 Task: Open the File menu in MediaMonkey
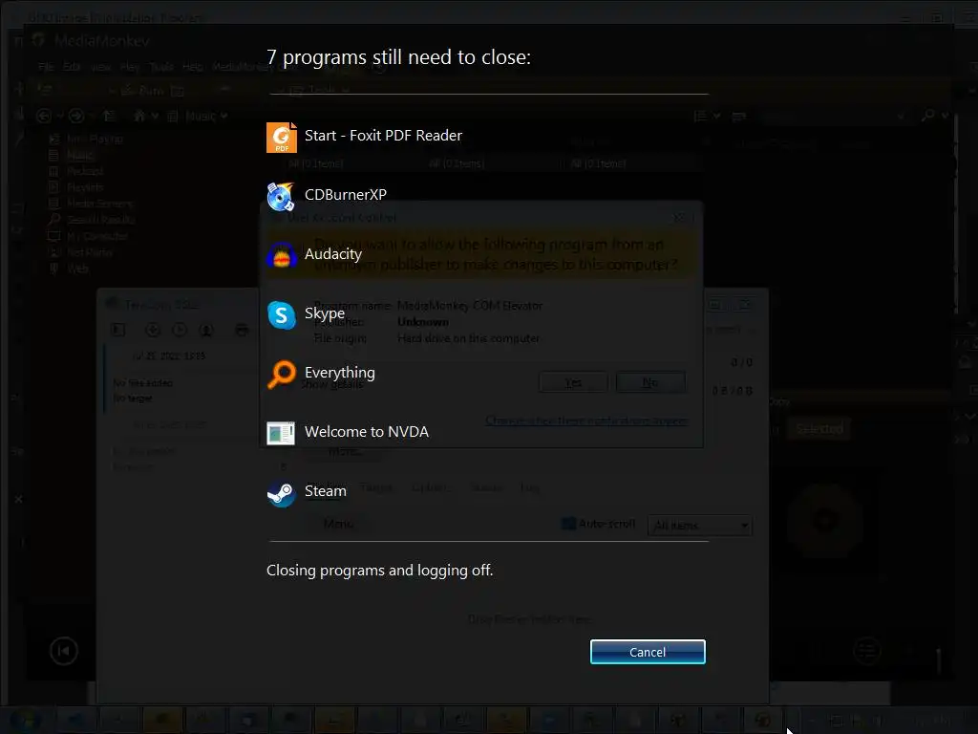coord(46,67)
